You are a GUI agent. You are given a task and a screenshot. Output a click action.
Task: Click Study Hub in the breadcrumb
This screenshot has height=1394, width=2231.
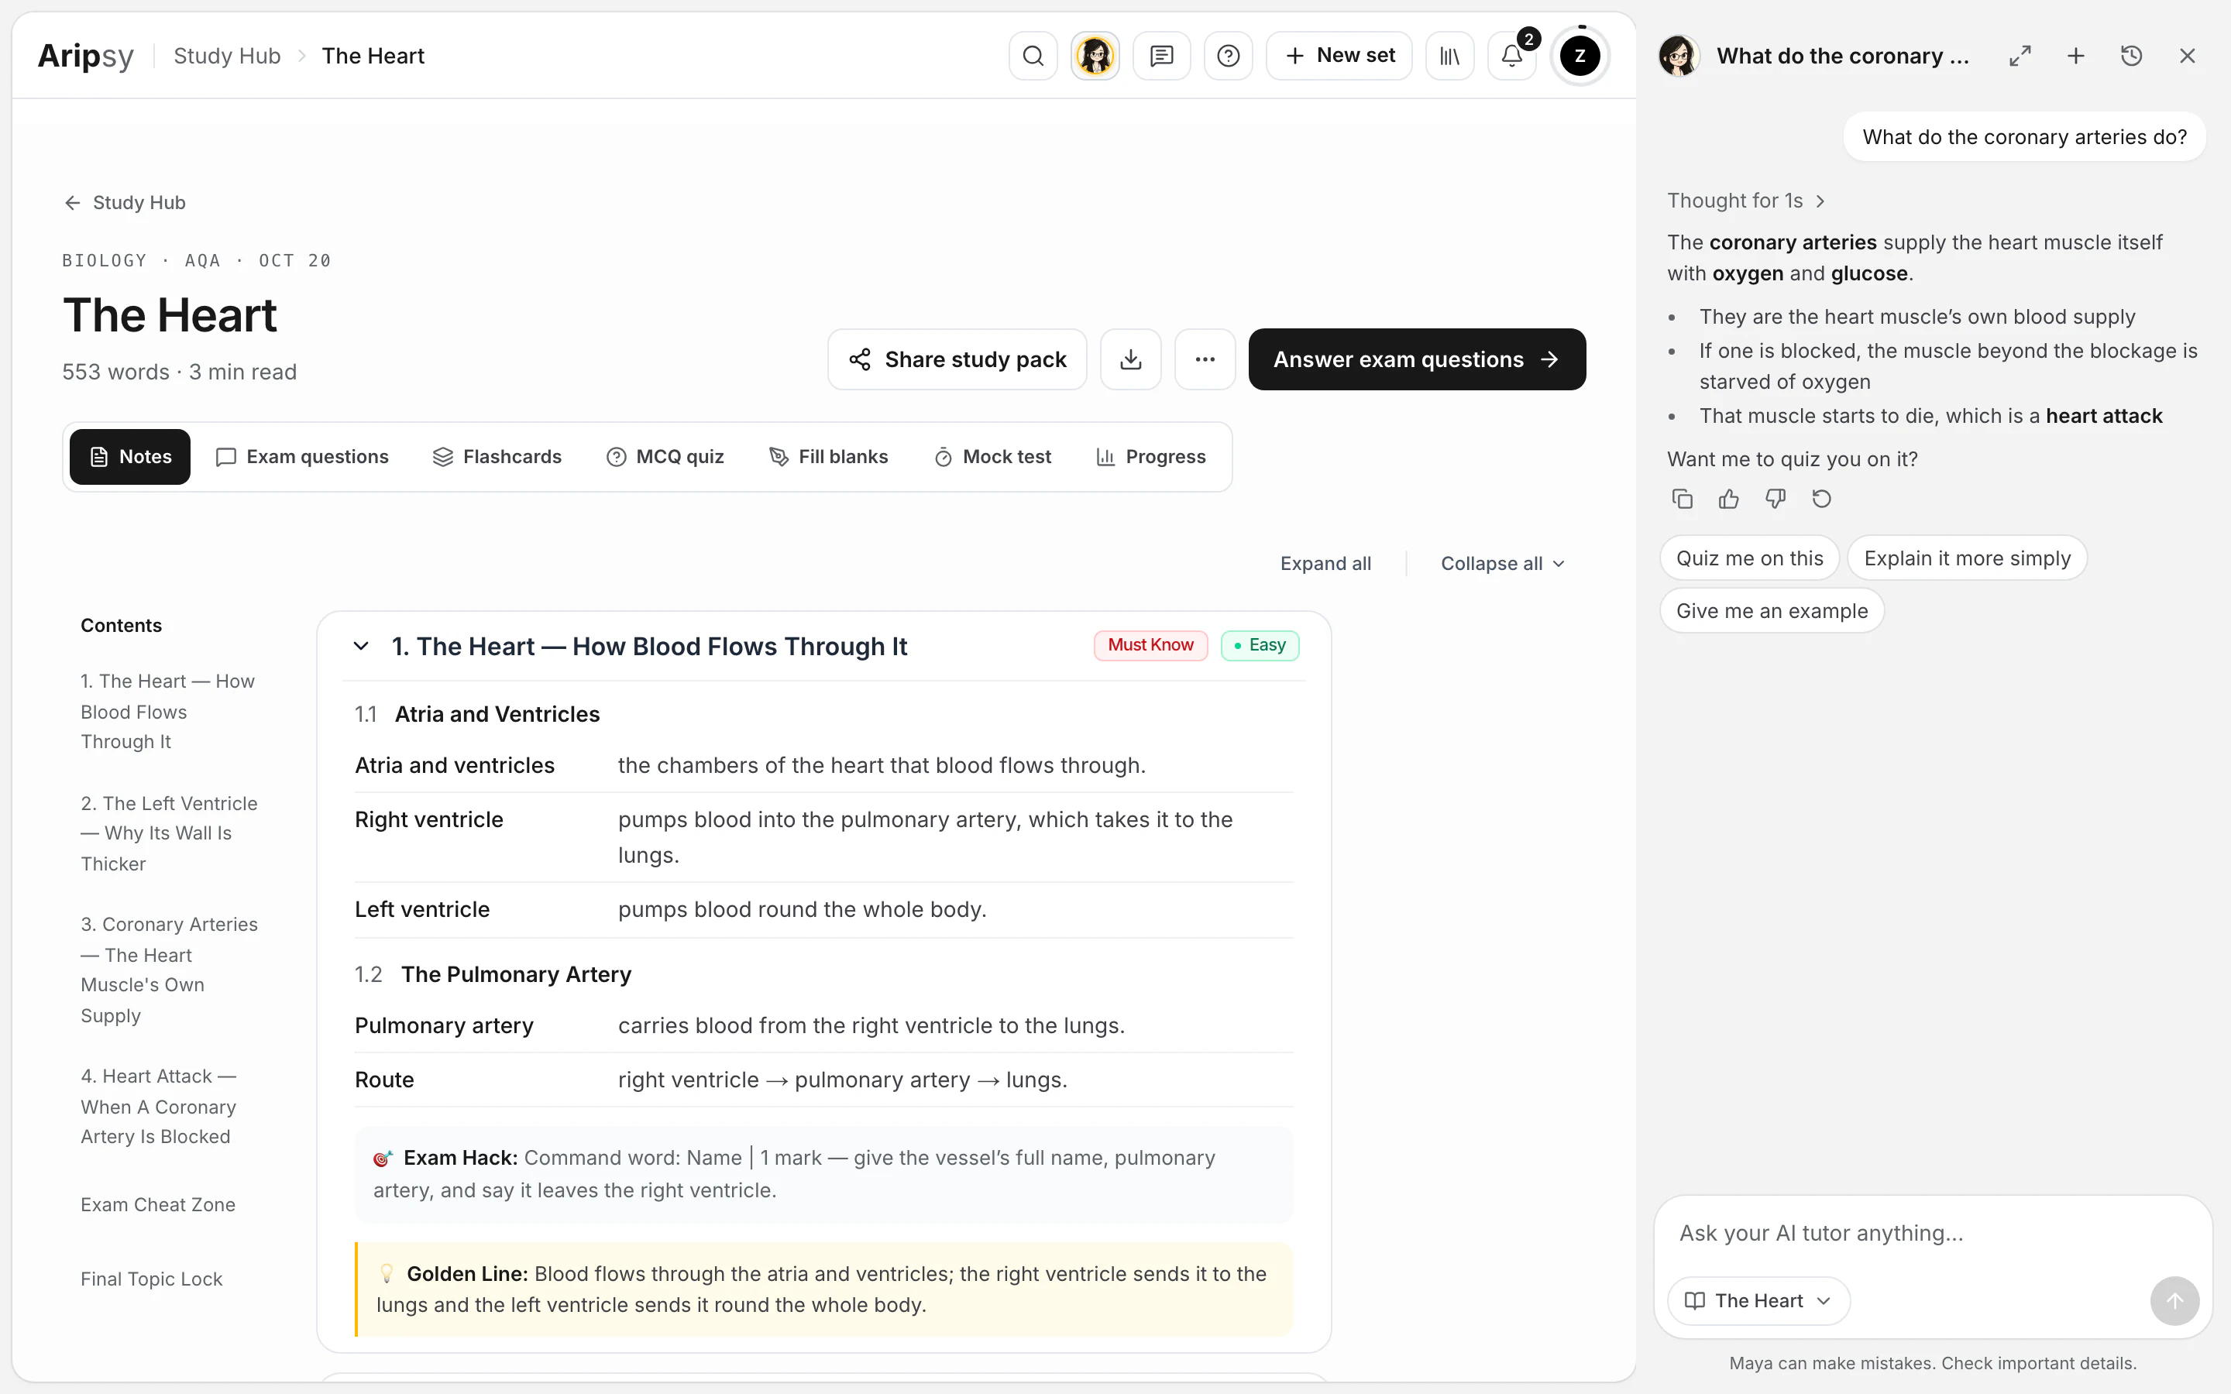[227, 57]
